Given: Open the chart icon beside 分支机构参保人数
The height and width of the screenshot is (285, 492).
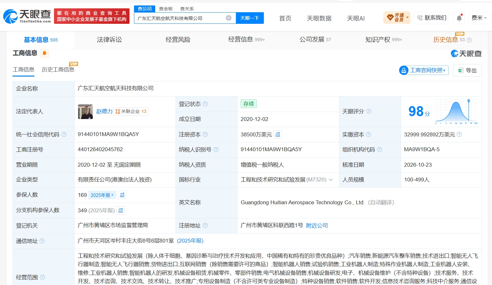Looking at the screenshot, I should (121, 210).
